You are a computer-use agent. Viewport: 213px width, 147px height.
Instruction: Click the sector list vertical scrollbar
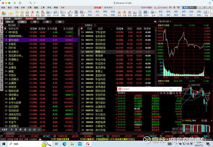click(79, 79)
